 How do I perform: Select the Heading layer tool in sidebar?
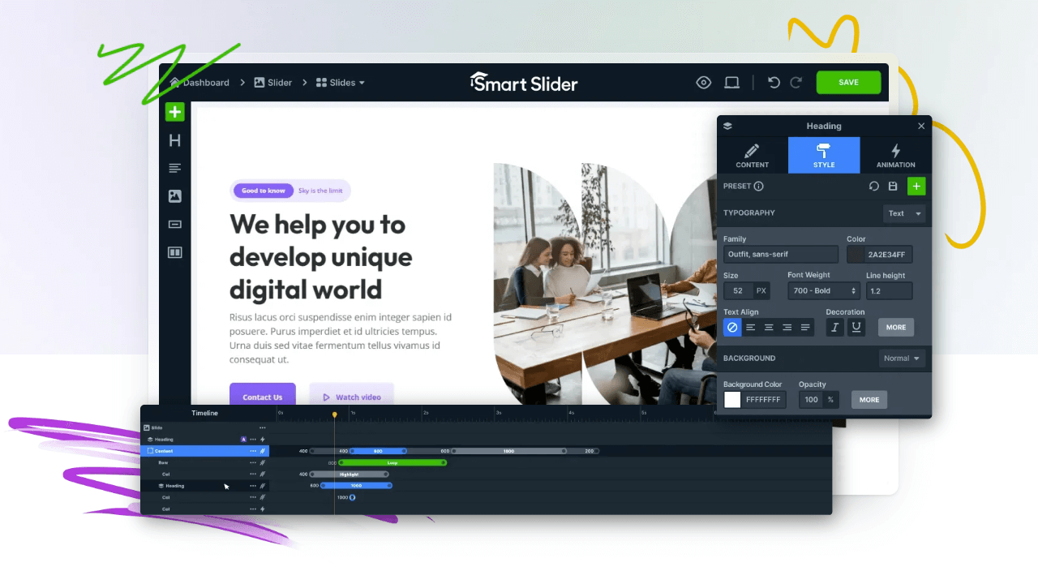174,140
